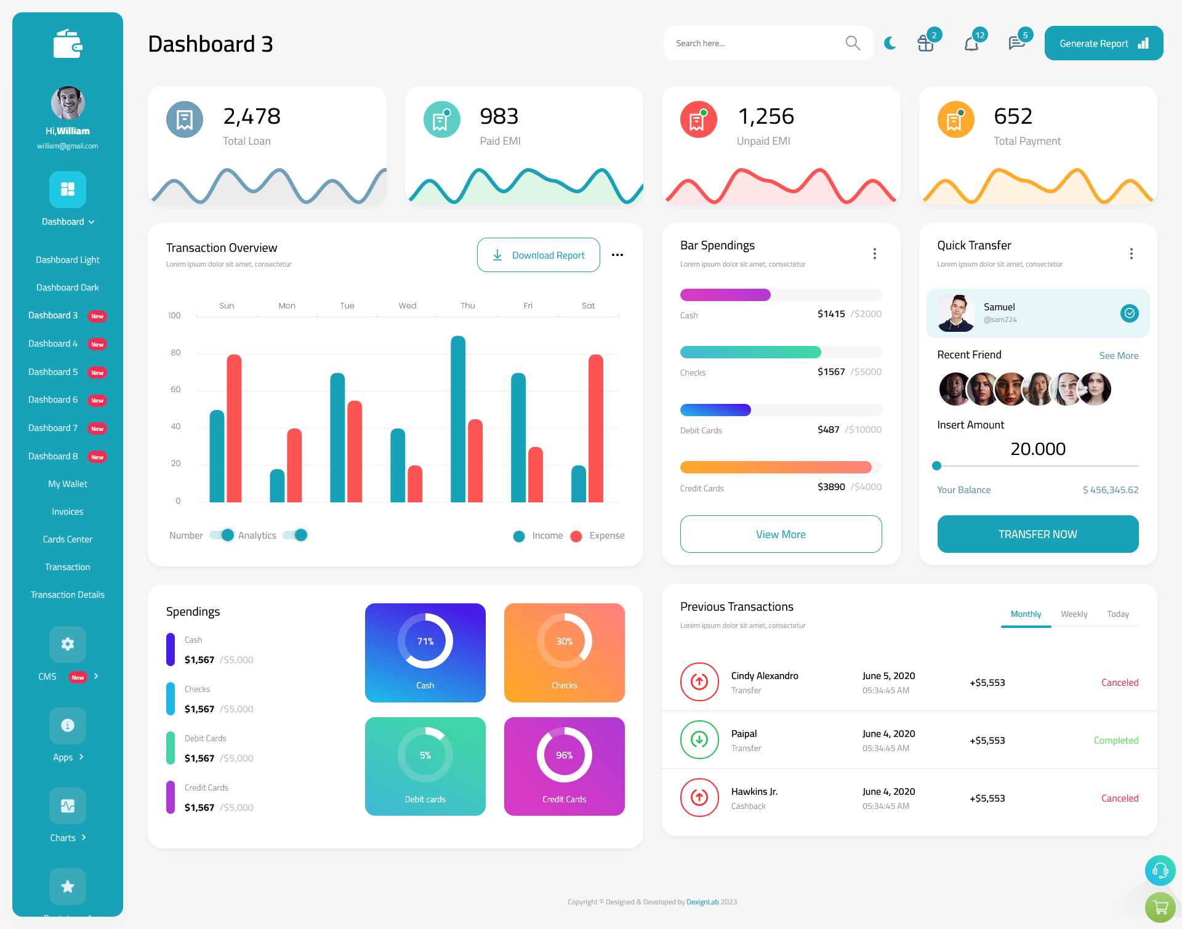Screen dimensions: 1182x929
Task: Click the dark mode moon toggle icon
Action: click(890, 42)
